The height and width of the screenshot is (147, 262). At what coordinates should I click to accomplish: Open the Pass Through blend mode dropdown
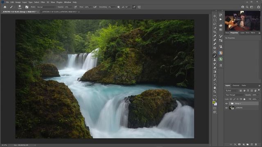click(235, 95)
